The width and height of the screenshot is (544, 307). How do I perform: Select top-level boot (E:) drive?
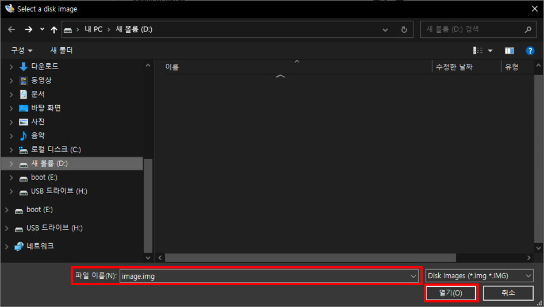[39, 210]
